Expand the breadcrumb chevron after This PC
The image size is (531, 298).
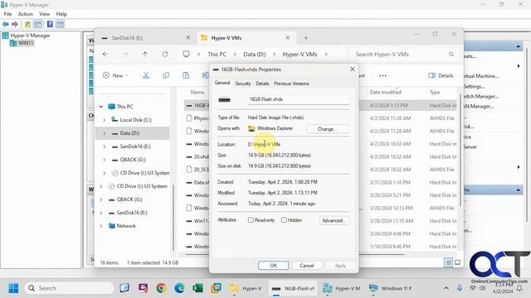click(x=235, y=54)
